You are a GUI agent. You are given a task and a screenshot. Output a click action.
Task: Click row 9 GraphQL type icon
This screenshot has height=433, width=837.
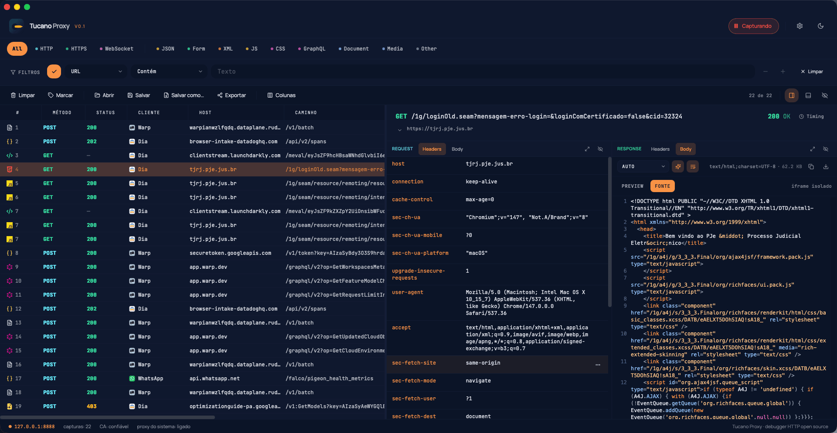tap(10, 267)
